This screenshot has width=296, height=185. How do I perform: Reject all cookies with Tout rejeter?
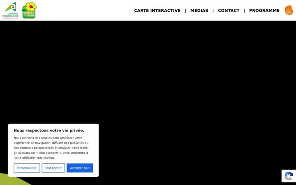53,168
